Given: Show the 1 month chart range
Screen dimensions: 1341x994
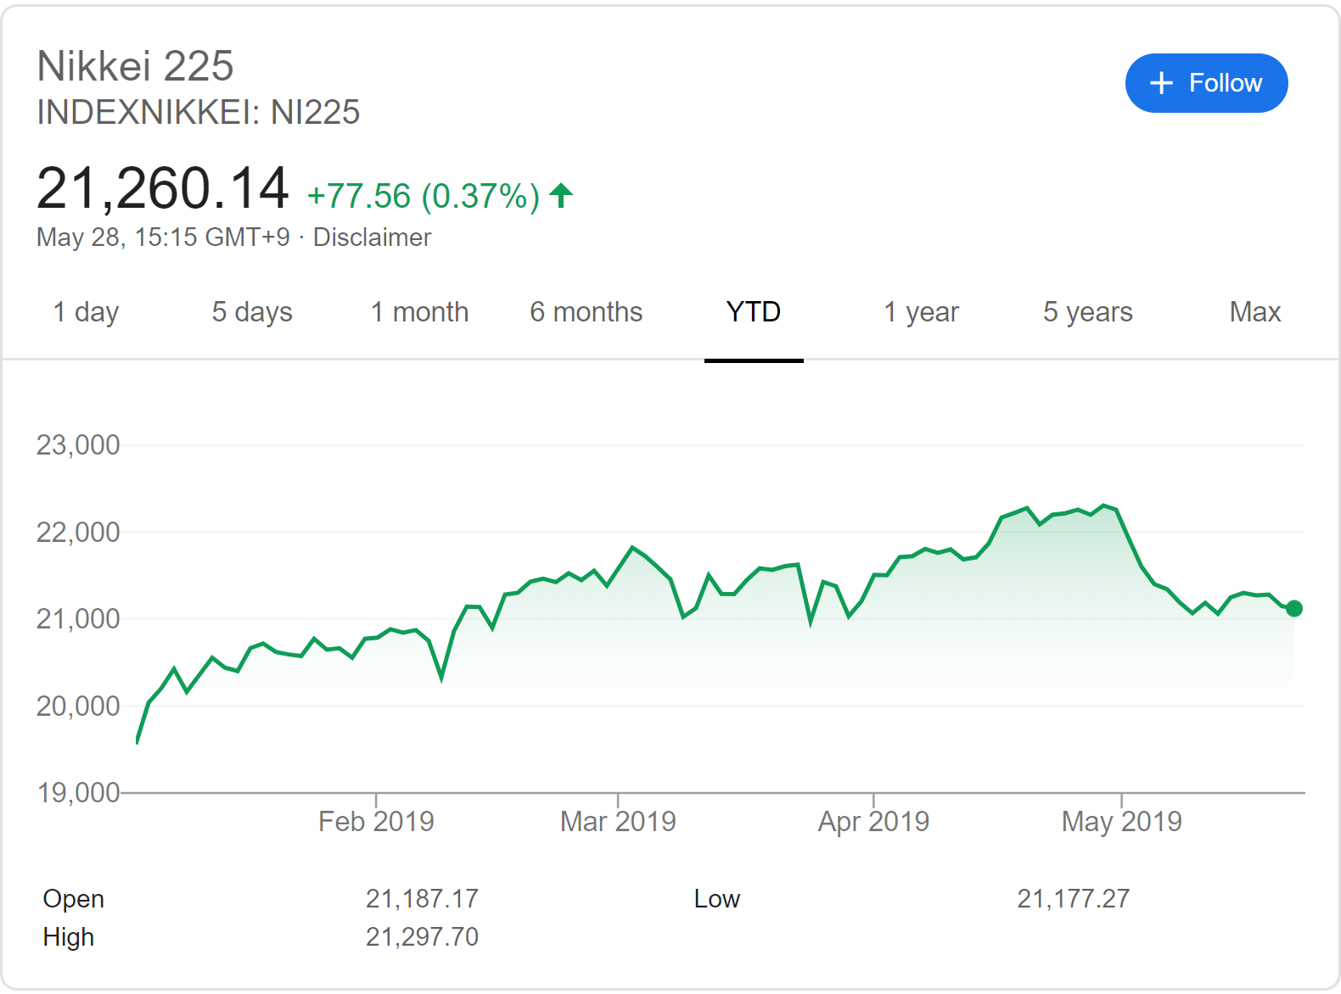Looking at the screenshot, I should (x=419, y=312).
